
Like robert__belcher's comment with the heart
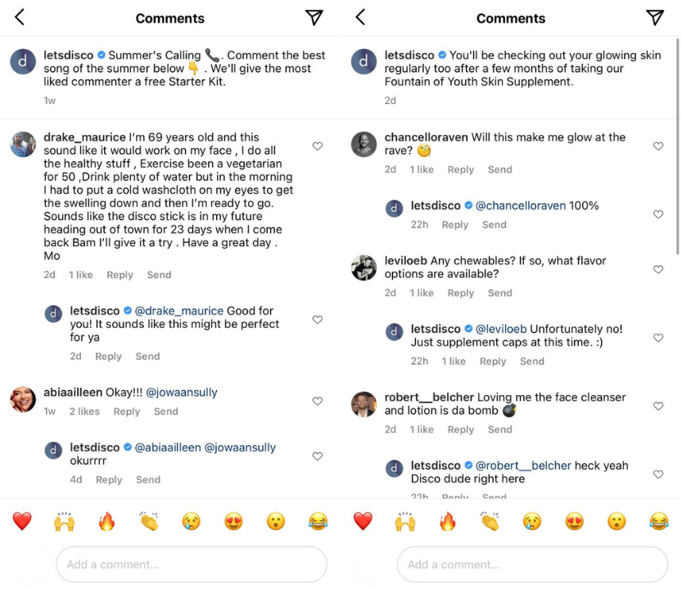(658, 406)
